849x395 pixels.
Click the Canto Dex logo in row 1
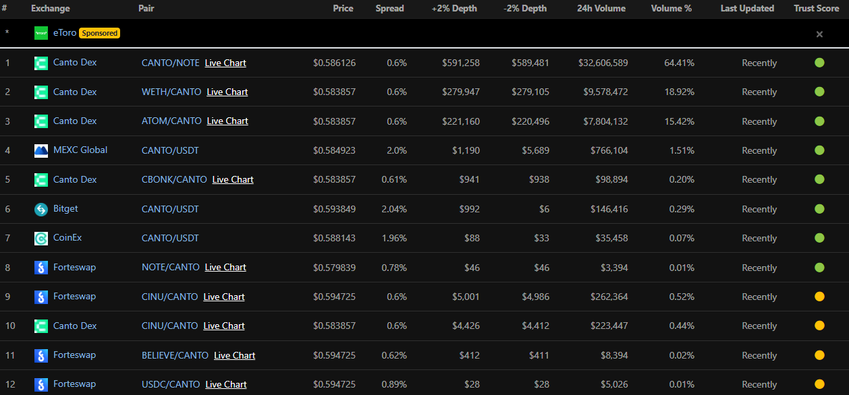click(41, 63)
